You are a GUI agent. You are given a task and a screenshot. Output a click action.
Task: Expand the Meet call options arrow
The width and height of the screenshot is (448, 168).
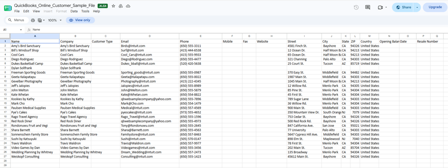[386, 7]
